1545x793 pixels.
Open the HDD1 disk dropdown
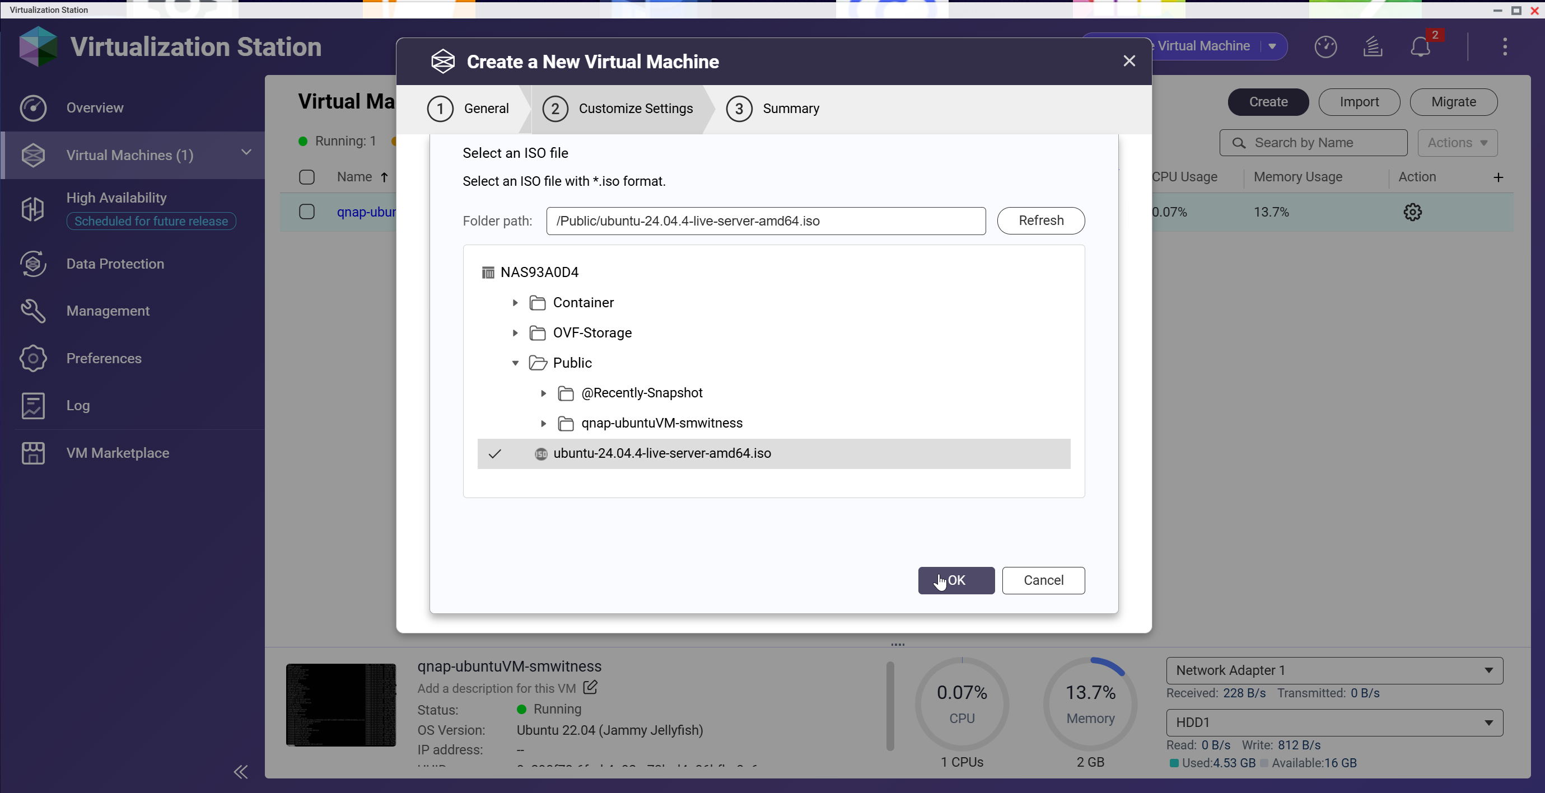(x=1334, y=722)
